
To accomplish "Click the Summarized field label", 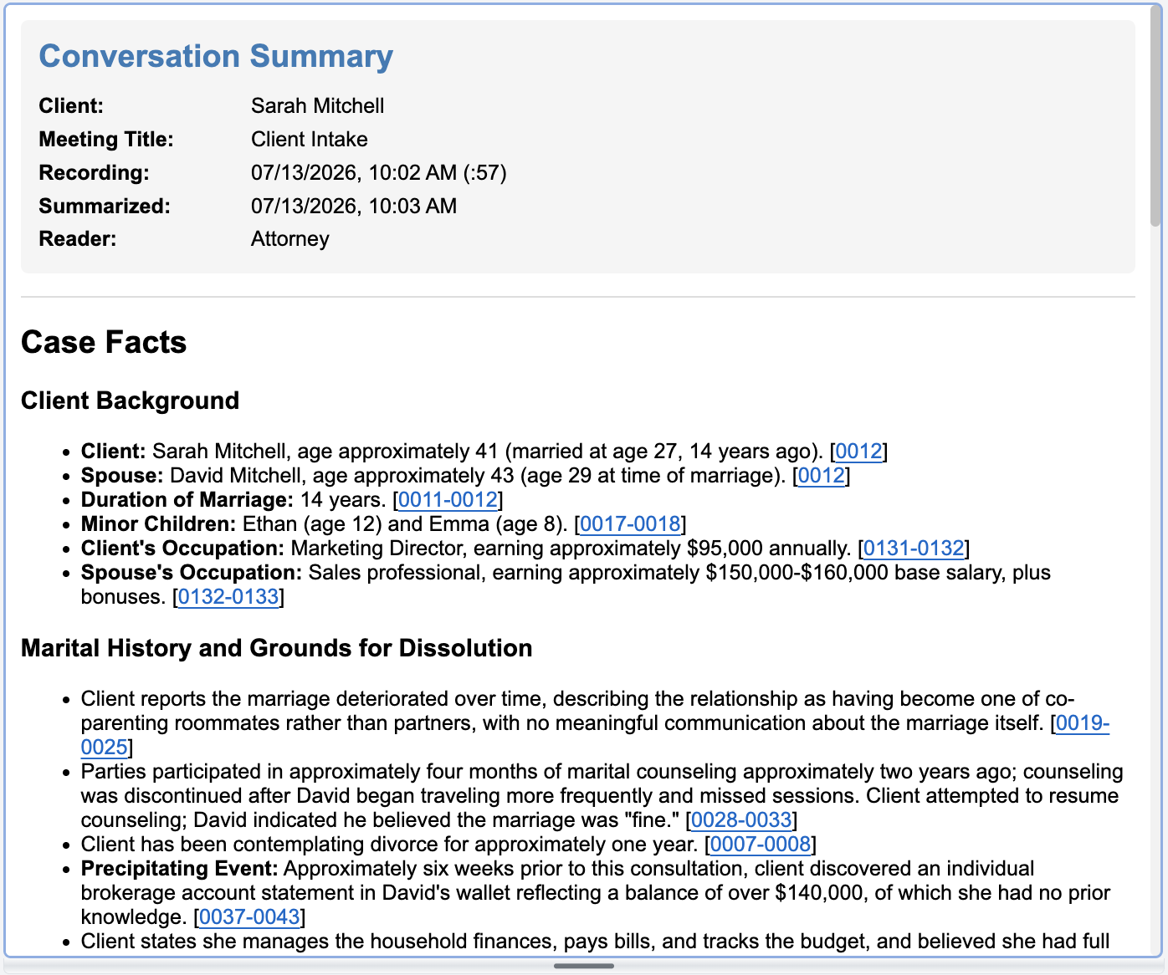I will click(x=105, y=207).
